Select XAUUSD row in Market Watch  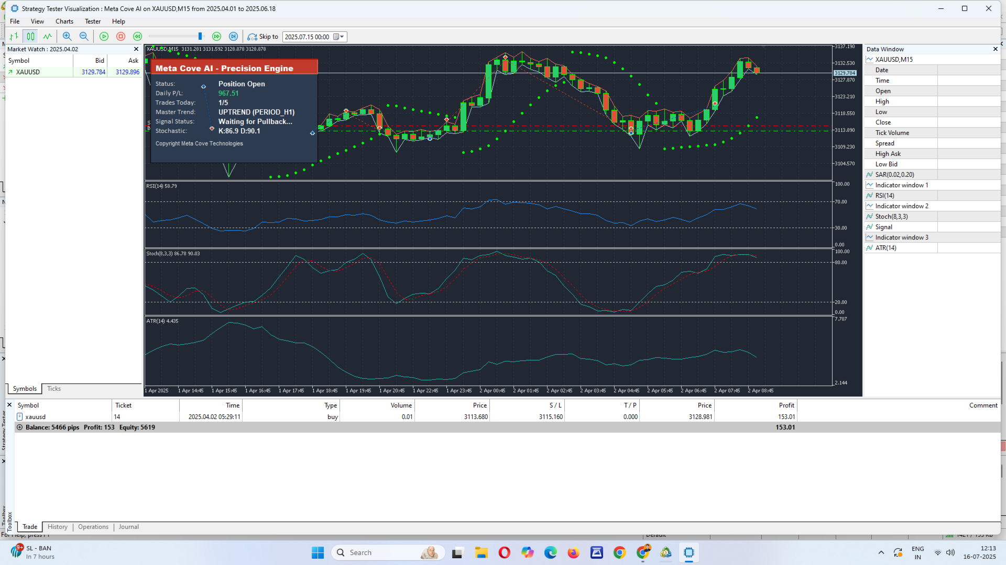point(73,72)
